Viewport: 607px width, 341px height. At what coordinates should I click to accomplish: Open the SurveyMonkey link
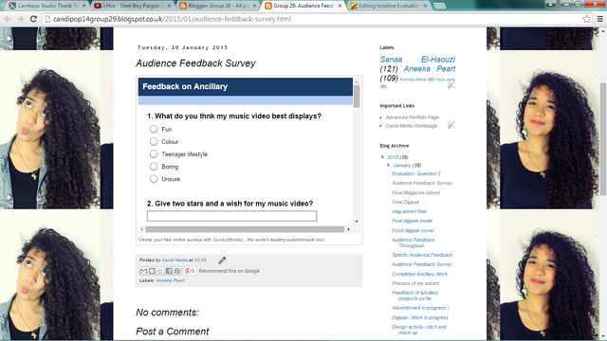[x=228, y=240]
